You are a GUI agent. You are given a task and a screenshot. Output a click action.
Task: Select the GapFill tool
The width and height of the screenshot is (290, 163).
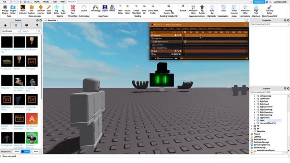coord(105,9)
